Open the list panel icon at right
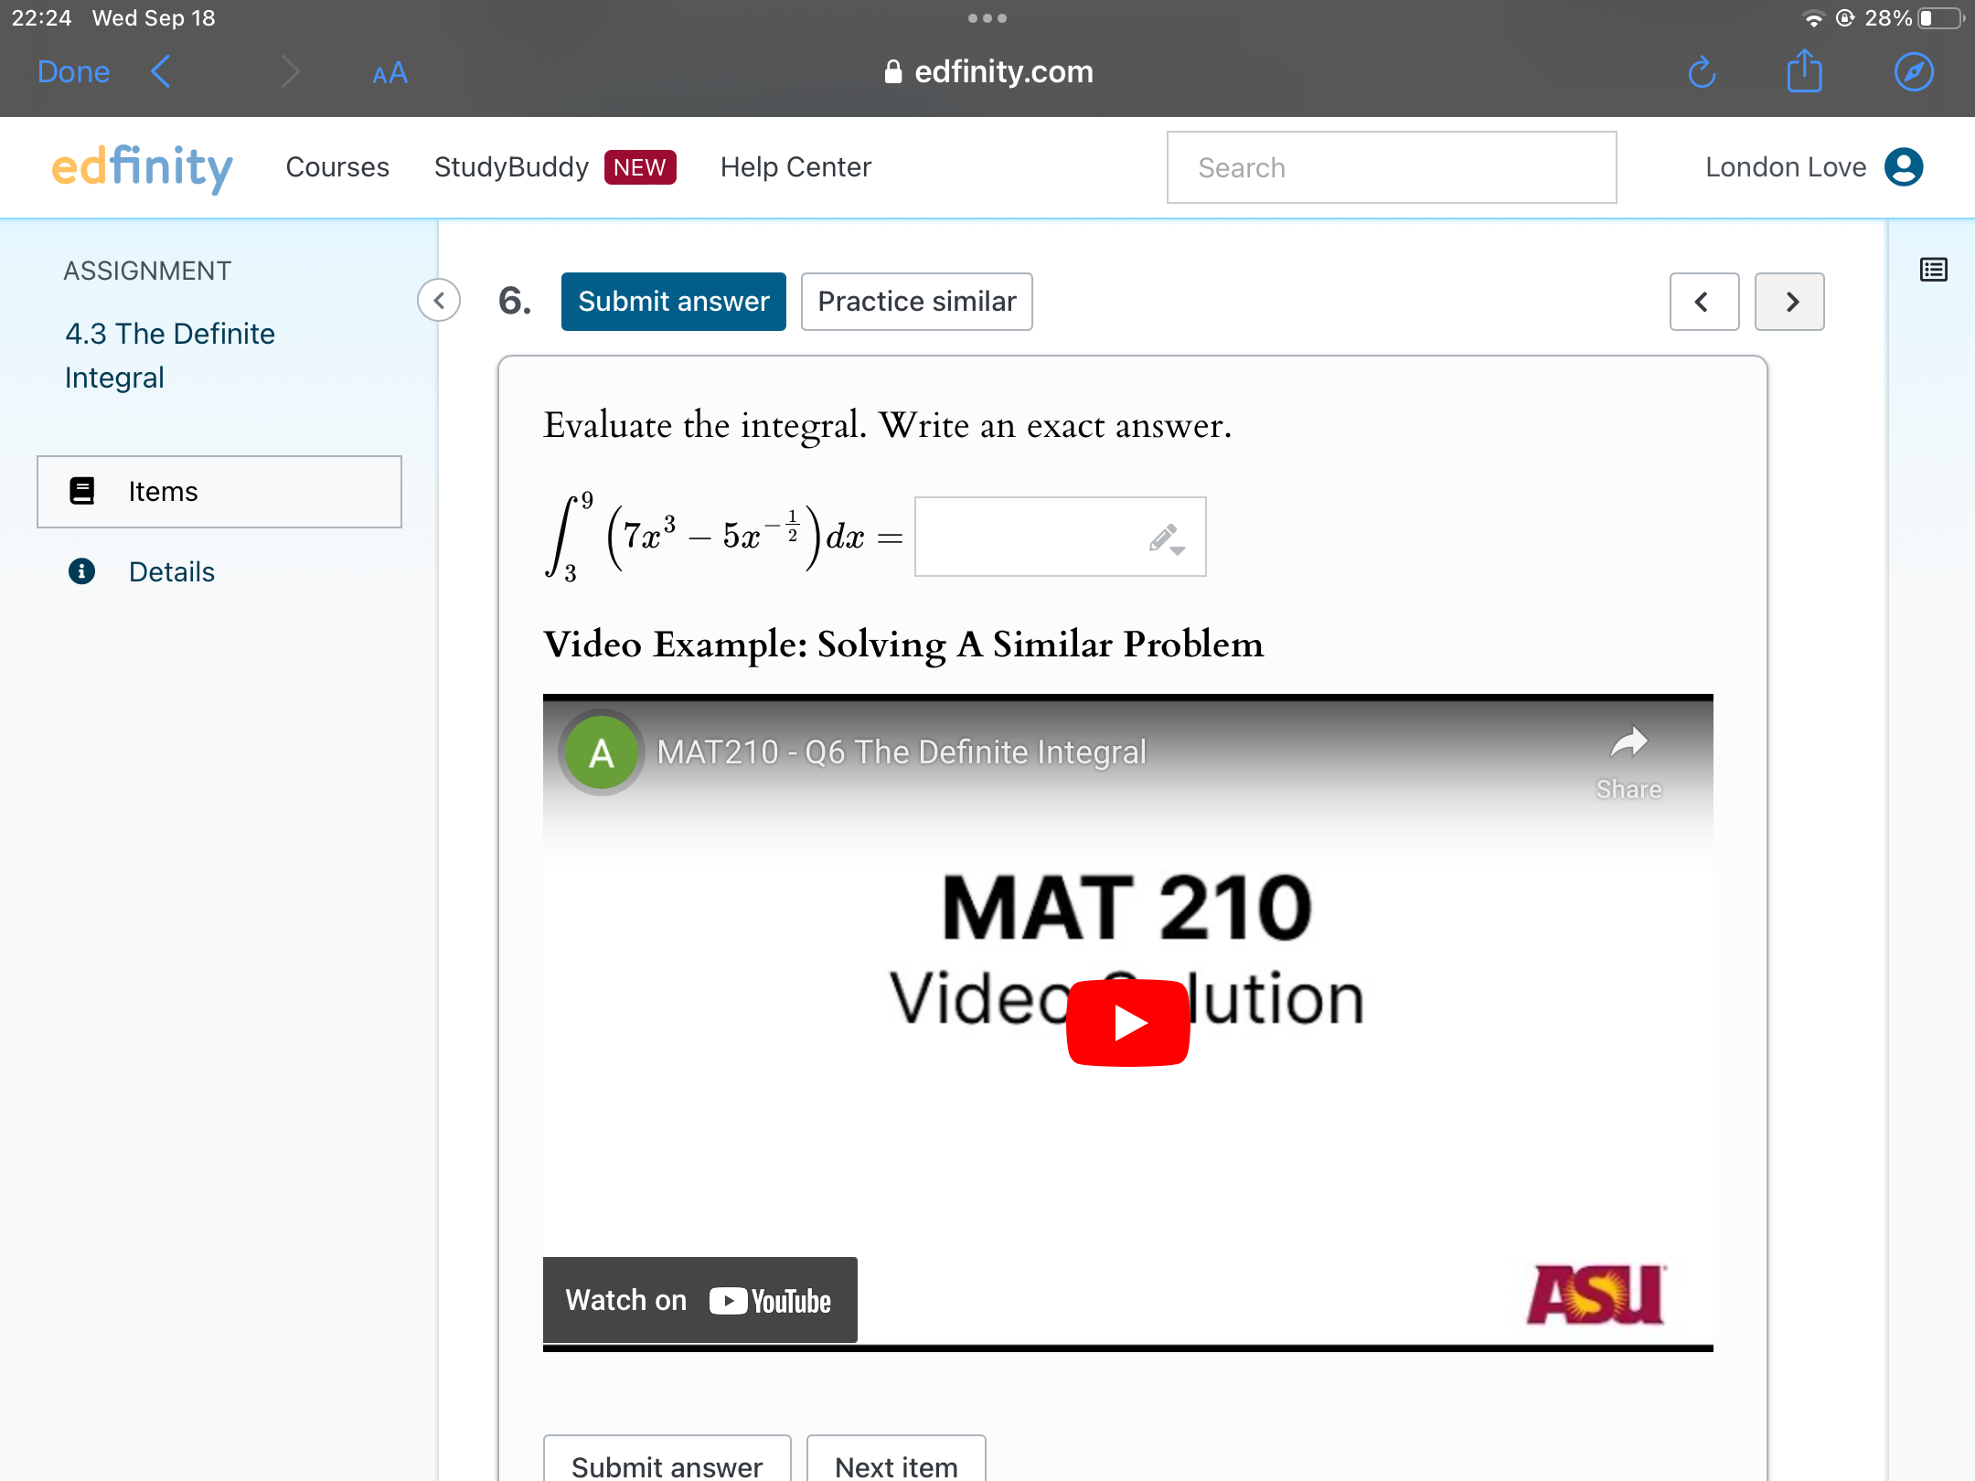This screenshot has width=1975, height=1481. click(1933, 270)
